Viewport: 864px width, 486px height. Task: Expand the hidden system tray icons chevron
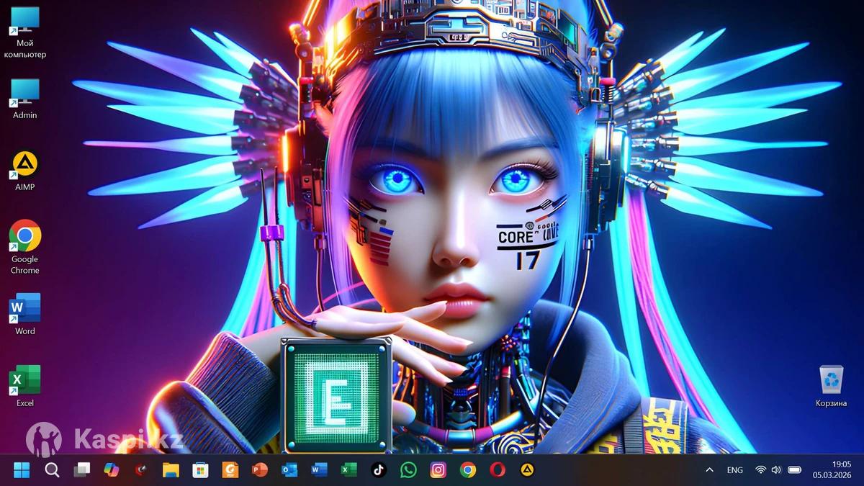coord(709,470)
